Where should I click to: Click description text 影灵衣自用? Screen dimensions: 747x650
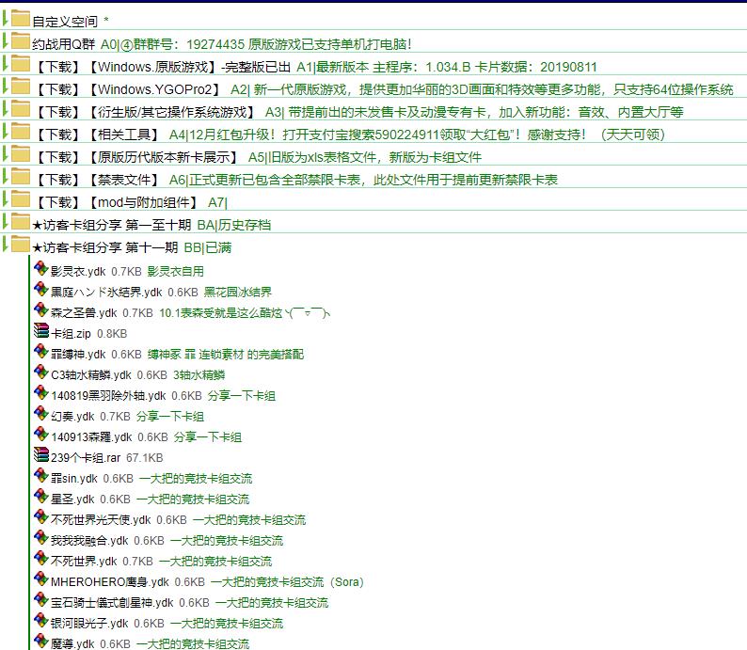[176, 272]
